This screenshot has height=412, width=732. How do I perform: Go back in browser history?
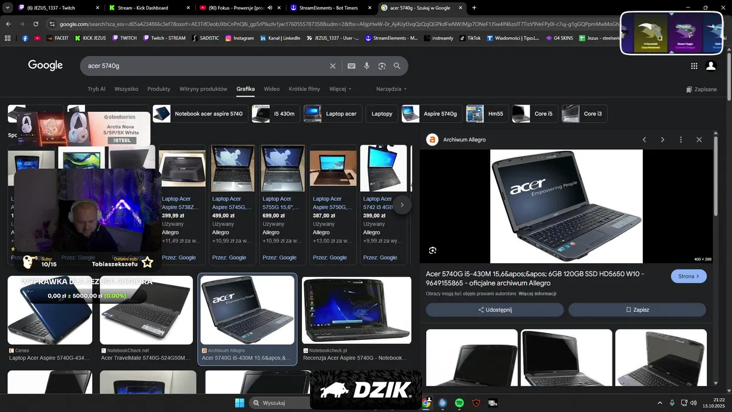9,24
